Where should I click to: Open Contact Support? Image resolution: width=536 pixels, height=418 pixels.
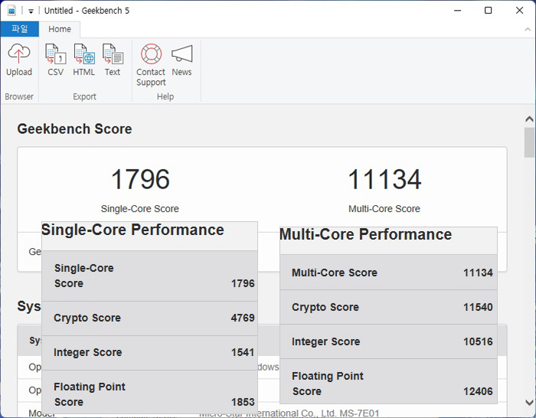(151, 65)
